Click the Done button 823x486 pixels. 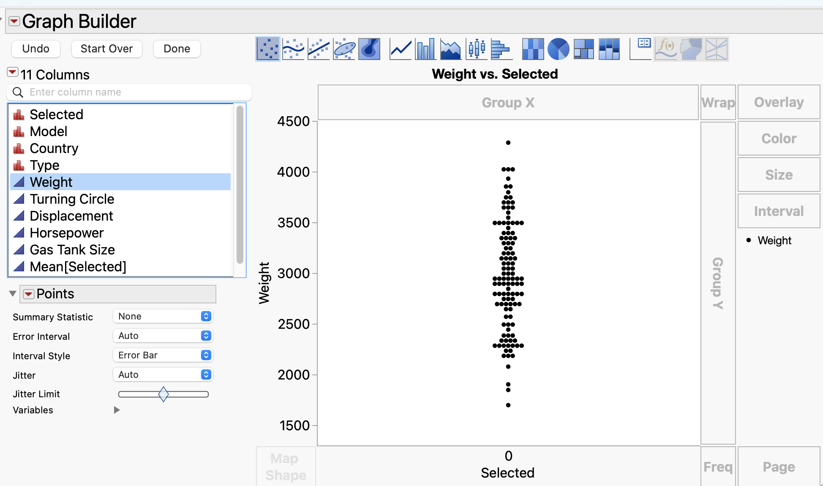(177, 49)
